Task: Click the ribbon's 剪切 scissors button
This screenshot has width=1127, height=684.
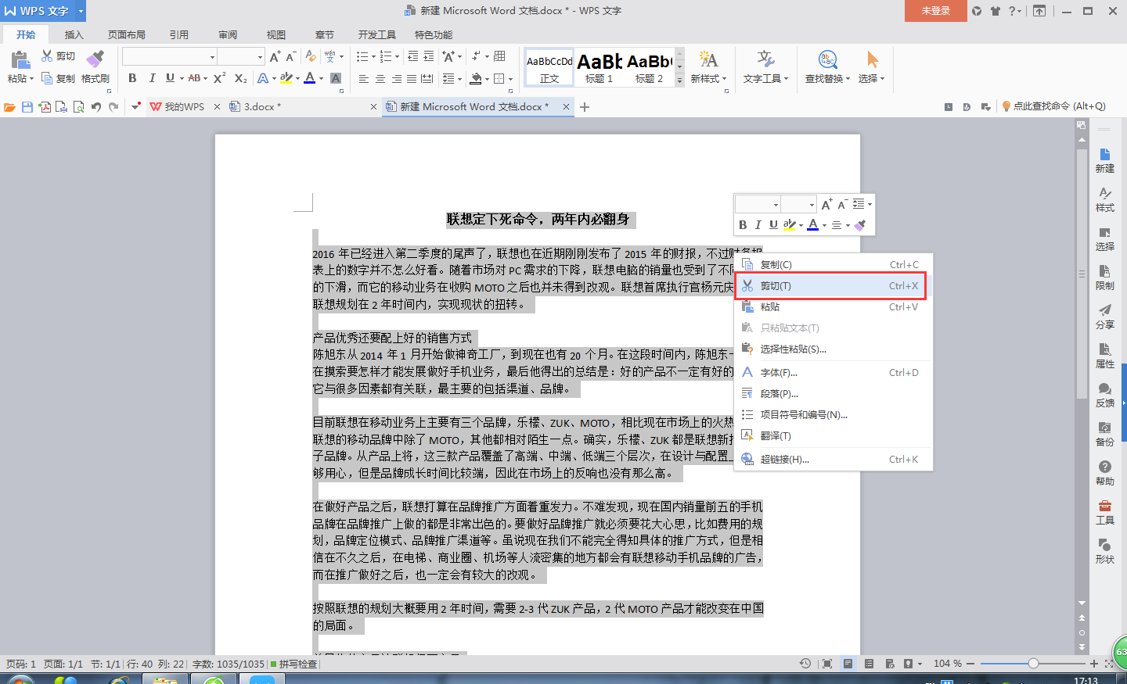Action: coord(59,56)
